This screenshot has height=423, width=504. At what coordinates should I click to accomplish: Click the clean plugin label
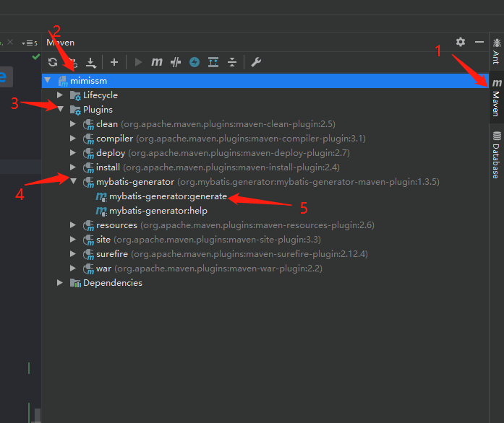pos(107,124)
